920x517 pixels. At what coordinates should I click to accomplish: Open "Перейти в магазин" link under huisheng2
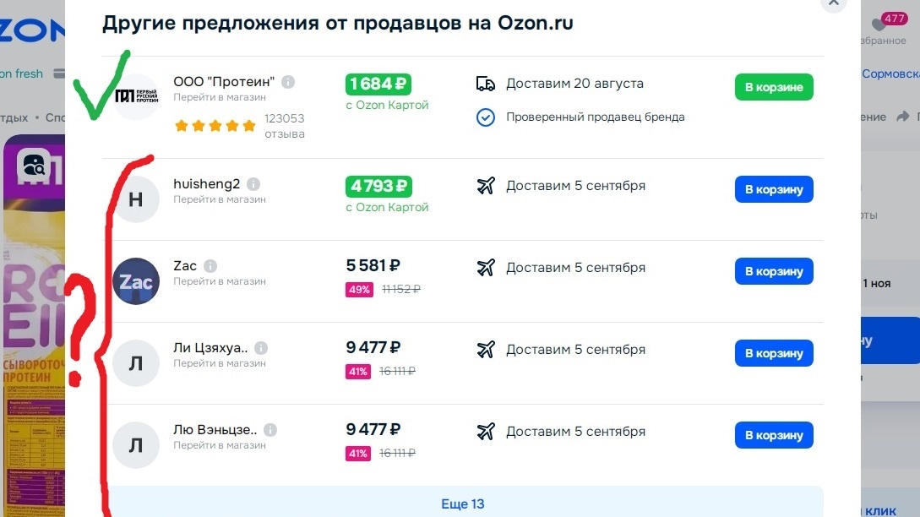pyautogui.click(x=220, y=199)
